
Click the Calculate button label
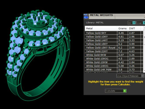(110, 91)
